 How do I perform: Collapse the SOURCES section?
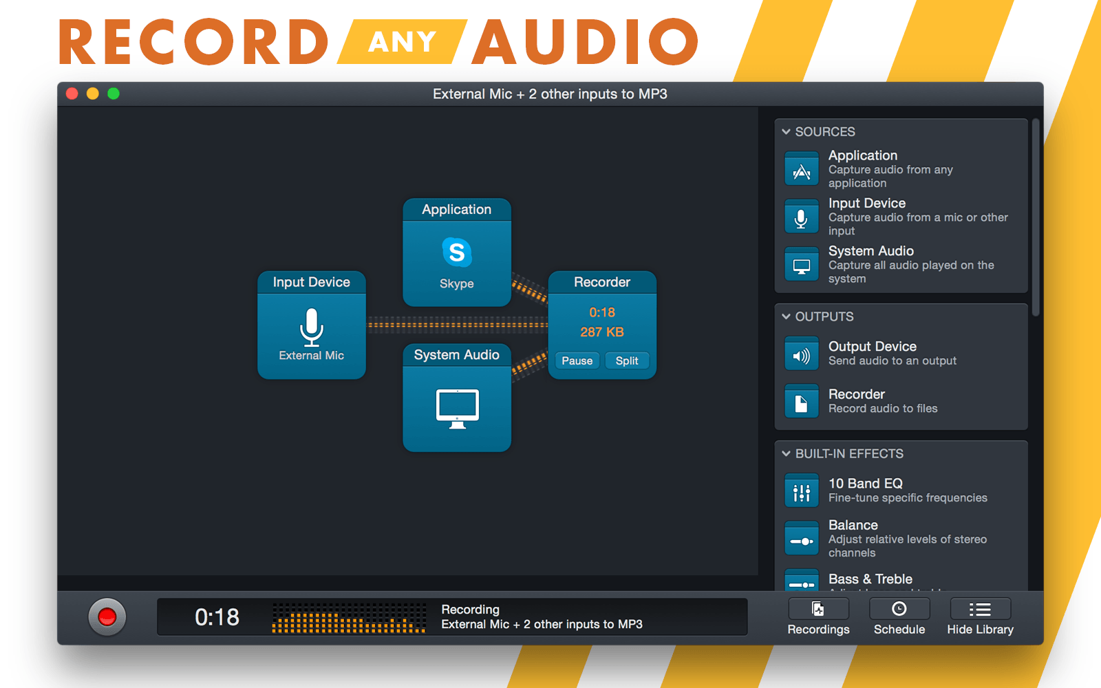[786, 131]
